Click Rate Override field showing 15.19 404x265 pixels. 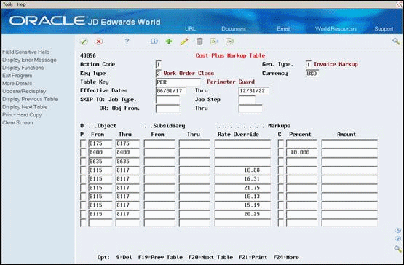pos(242,205)
